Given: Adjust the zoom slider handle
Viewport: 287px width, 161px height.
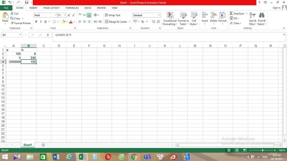Looking at the screenshot, I should tap(263, 150).
